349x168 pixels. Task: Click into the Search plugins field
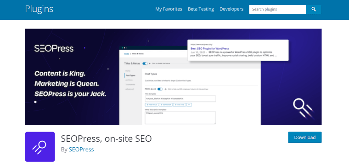click(277, 9)
